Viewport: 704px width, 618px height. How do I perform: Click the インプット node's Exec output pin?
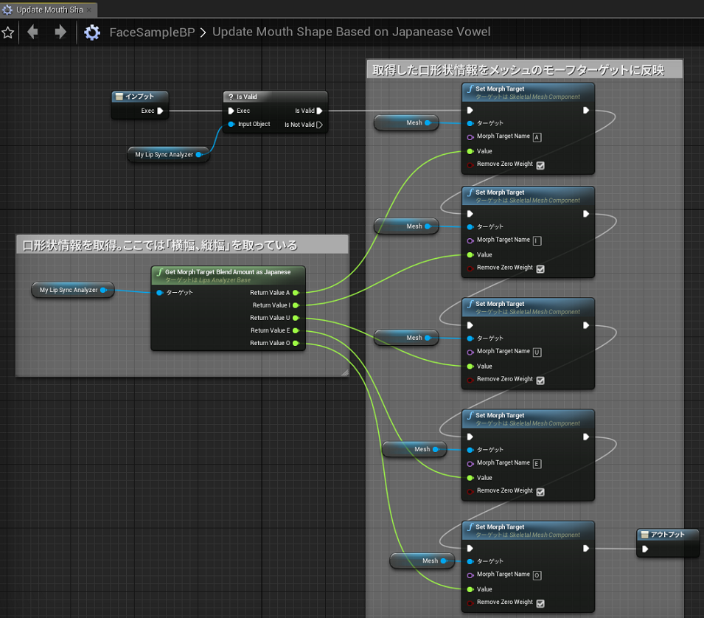pos(160,111)
